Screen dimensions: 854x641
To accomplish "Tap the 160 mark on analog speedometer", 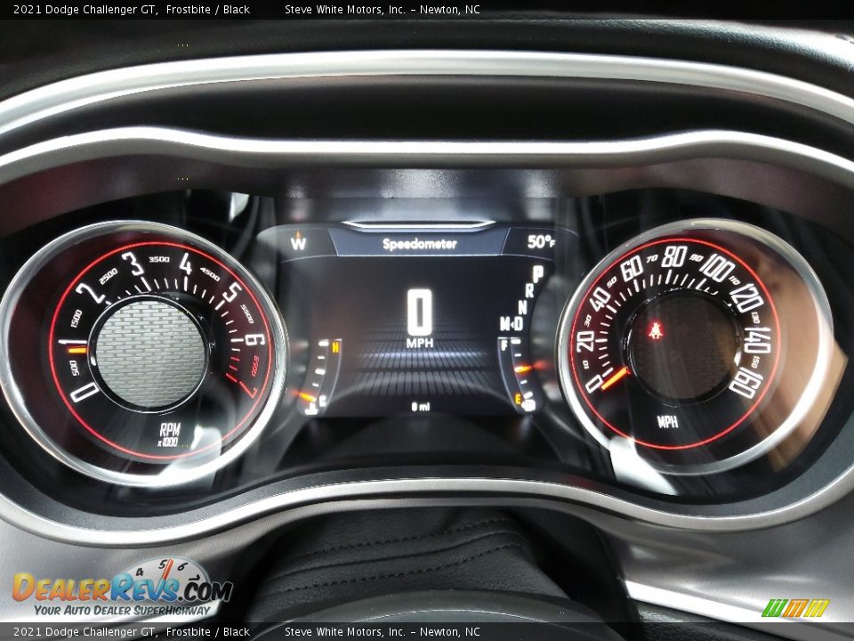I will click(x=746, y=383).
